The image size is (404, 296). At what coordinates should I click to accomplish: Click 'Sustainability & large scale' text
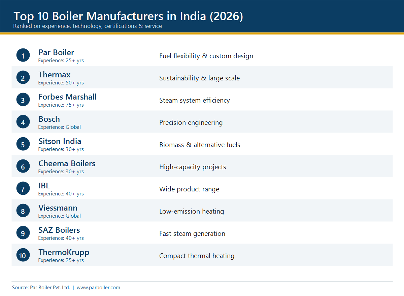(200, 78)
